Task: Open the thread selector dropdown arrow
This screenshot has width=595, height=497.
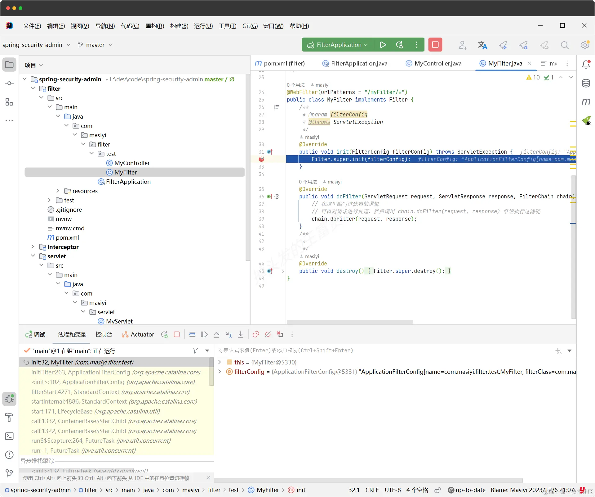Action: [207, 350]
